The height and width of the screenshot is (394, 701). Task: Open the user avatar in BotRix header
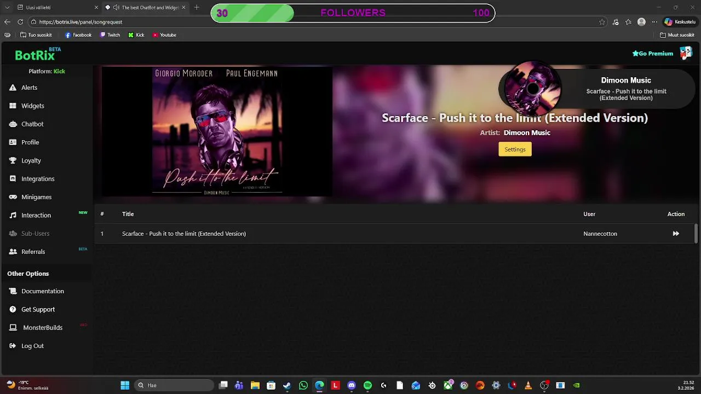[686, 53]
